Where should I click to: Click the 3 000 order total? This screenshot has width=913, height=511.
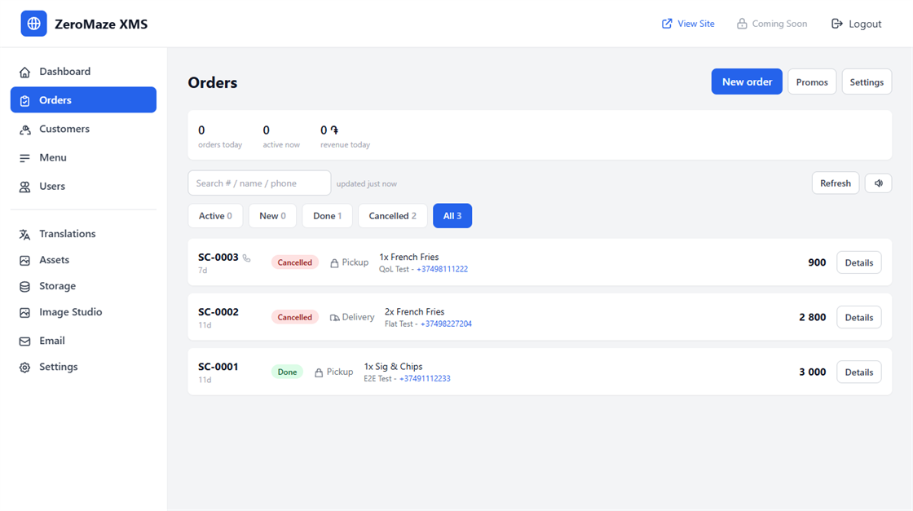(x=812, y=372)
